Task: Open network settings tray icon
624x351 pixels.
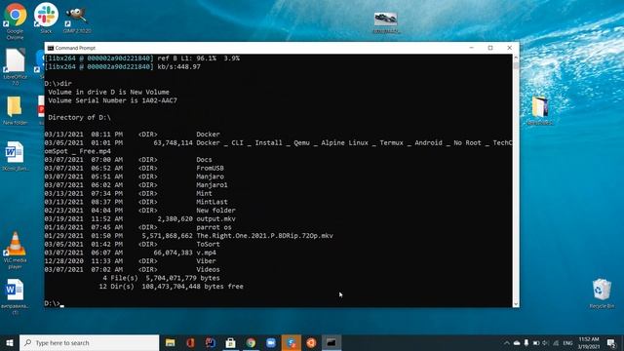Action: pyautogui.click(x=556, y=343)
